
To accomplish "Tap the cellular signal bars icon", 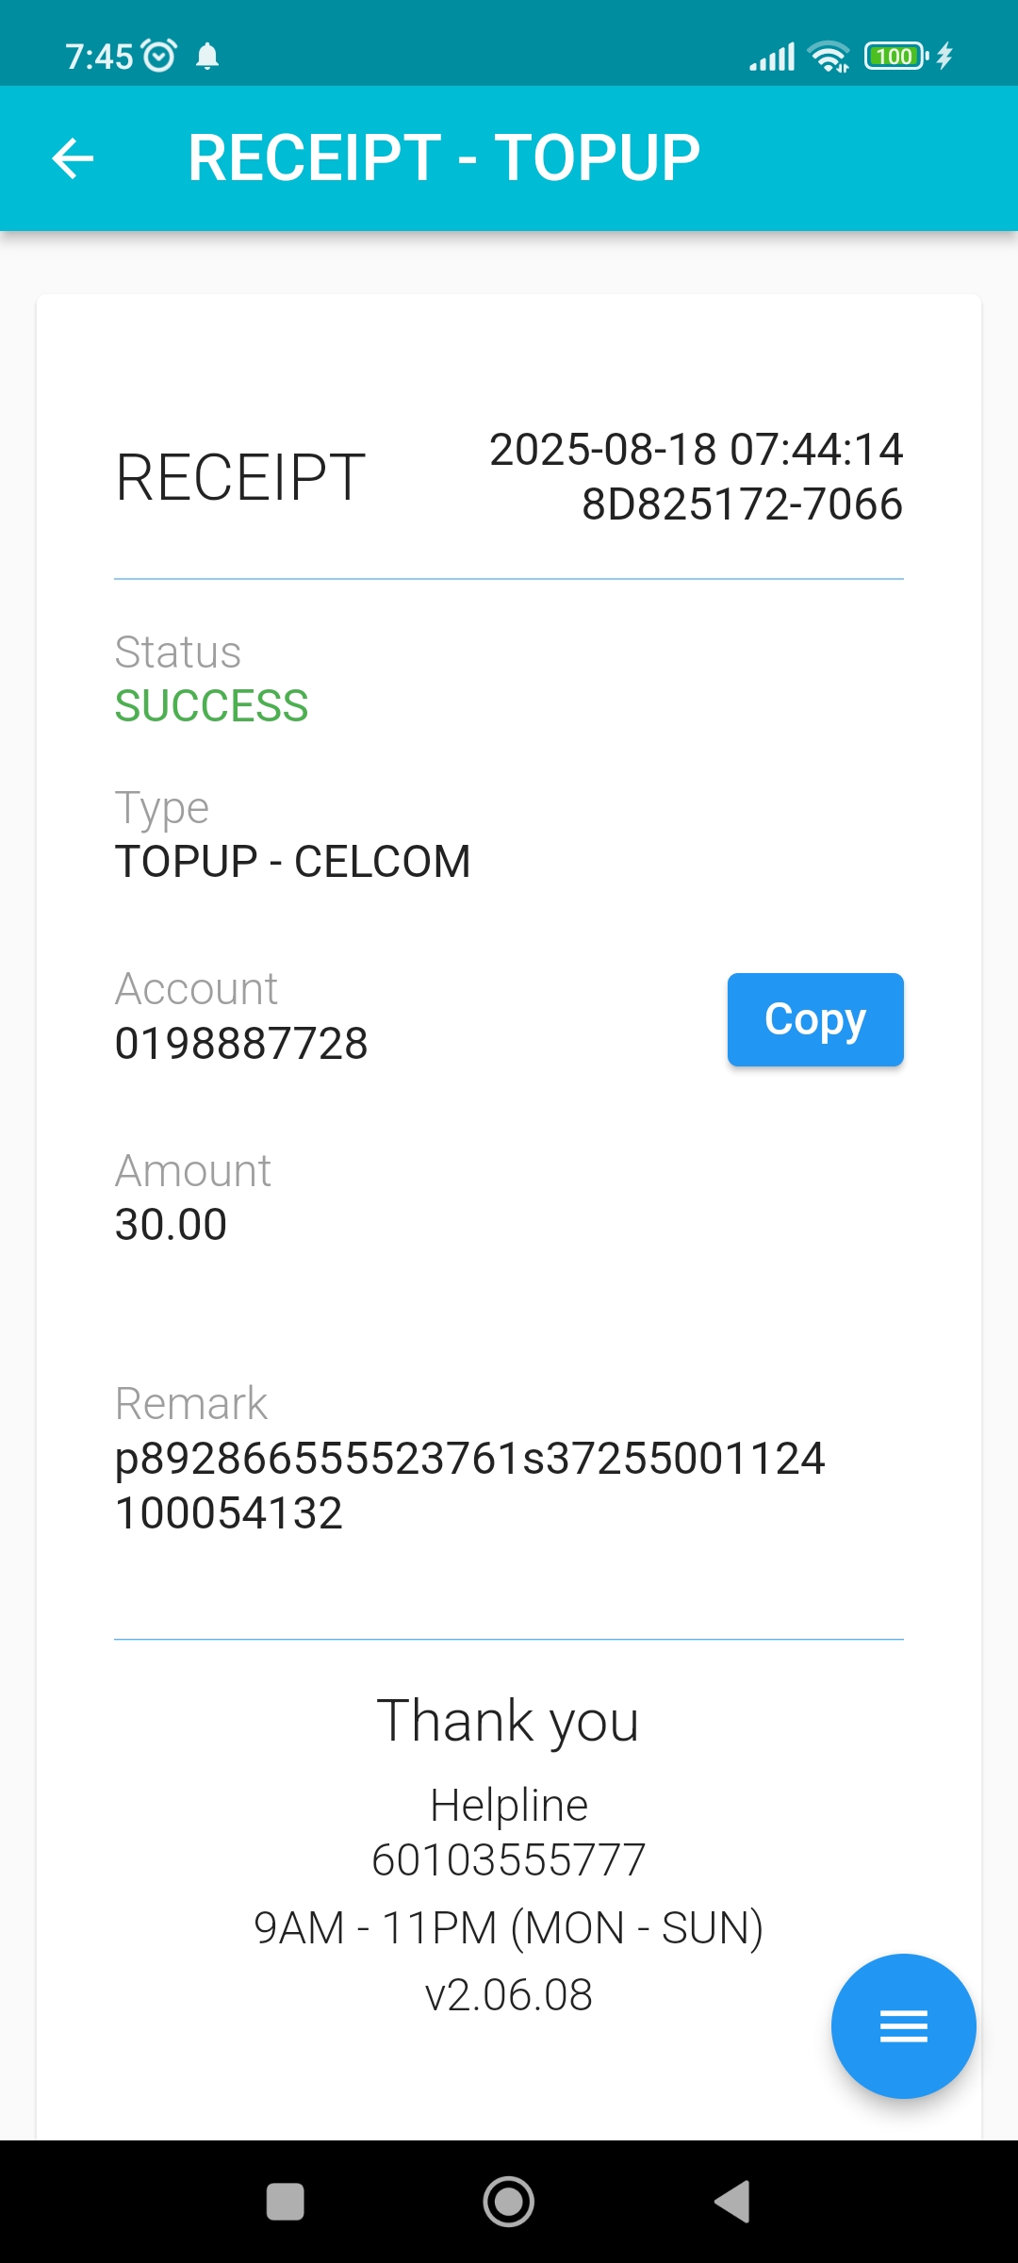I will [x=772, y=57].
